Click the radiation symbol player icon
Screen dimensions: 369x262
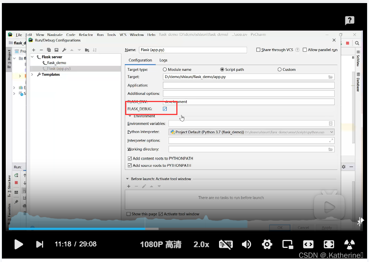pyautogui.click(x=350, y=244)
